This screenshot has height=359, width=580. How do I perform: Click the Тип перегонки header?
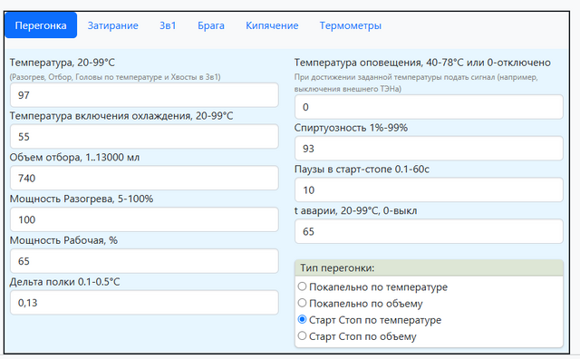tap(429, 267)
